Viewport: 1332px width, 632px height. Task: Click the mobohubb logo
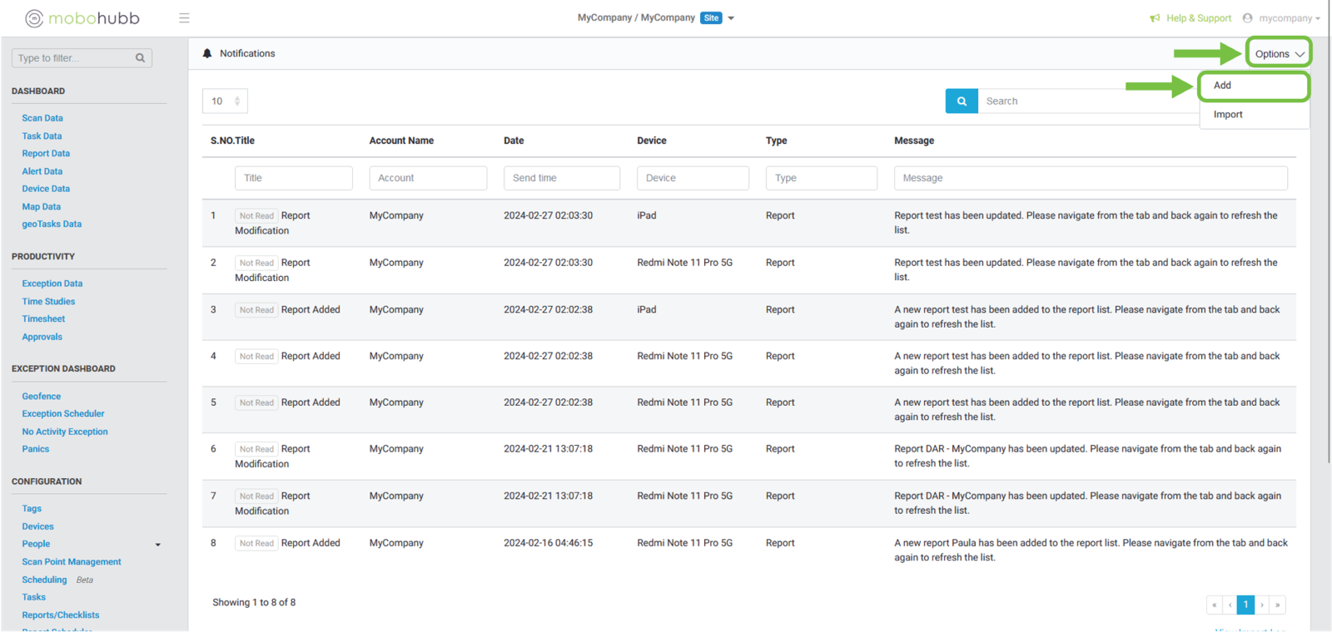click(x=82, y=18)
